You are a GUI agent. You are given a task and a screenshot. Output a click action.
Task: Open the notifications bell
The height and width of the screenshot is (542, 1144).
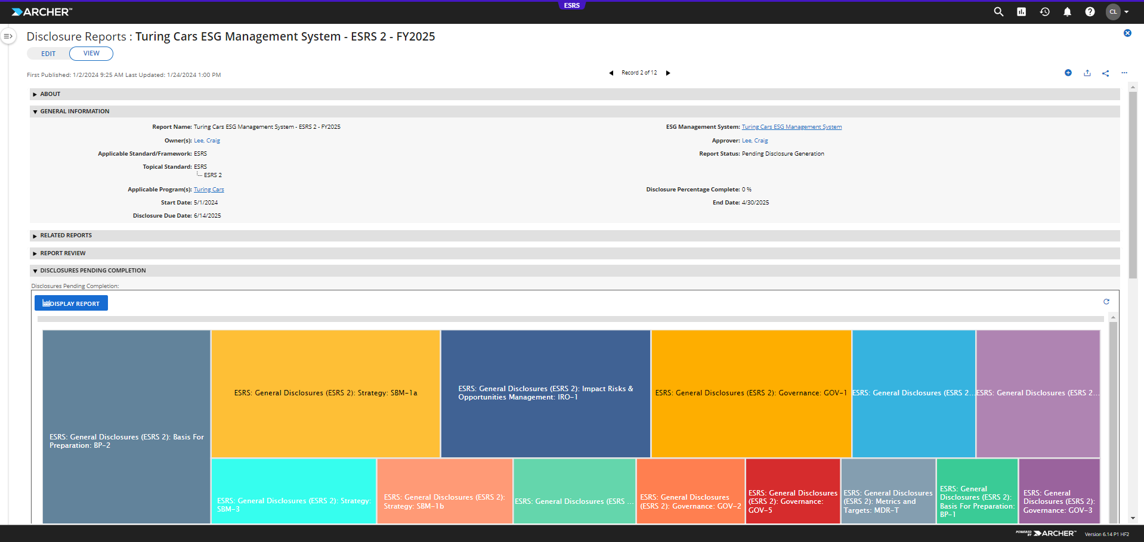click(x=1067, y=12)
